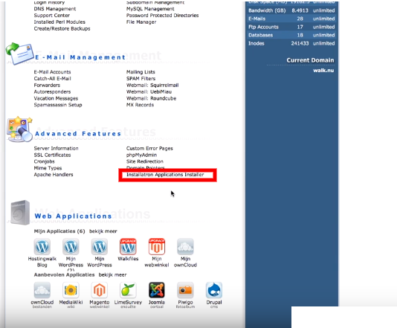Click the Databases usage row

pos(291,35)
